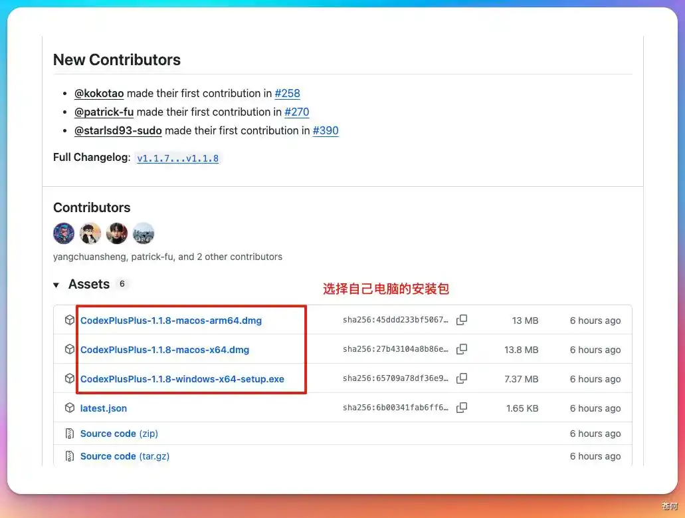The height and width of the screenshot is (518, 685).
Task: Click 6 hours ago on Source code (tar.gz) row
Action: click(x=595, y=456)
